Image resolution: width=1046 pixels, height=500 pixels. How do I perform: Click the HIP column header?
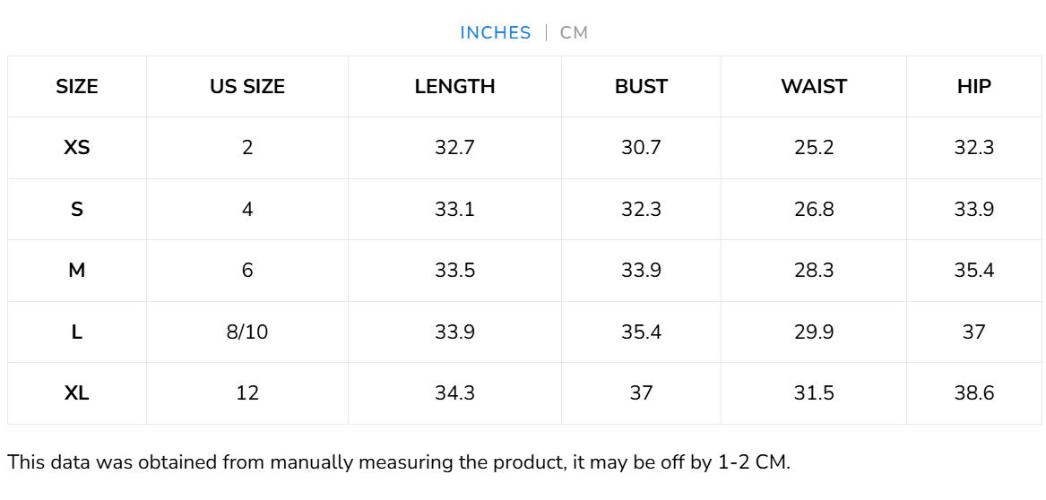click(x=973, y=87)
